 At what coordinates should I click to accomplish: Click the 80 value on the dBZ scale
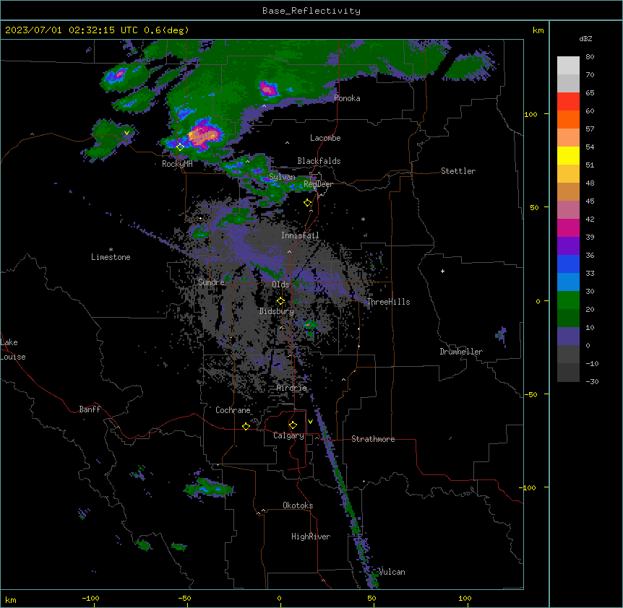coord(590,57)
